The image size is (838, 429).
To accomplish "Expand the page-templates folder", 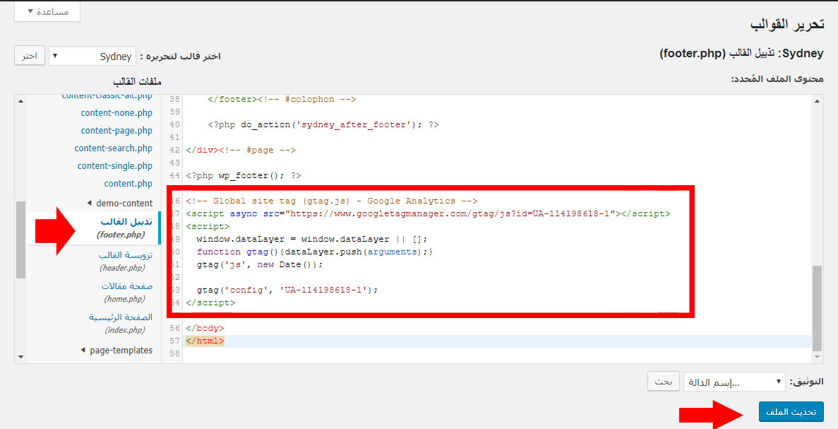I will (x=116, y=351).
